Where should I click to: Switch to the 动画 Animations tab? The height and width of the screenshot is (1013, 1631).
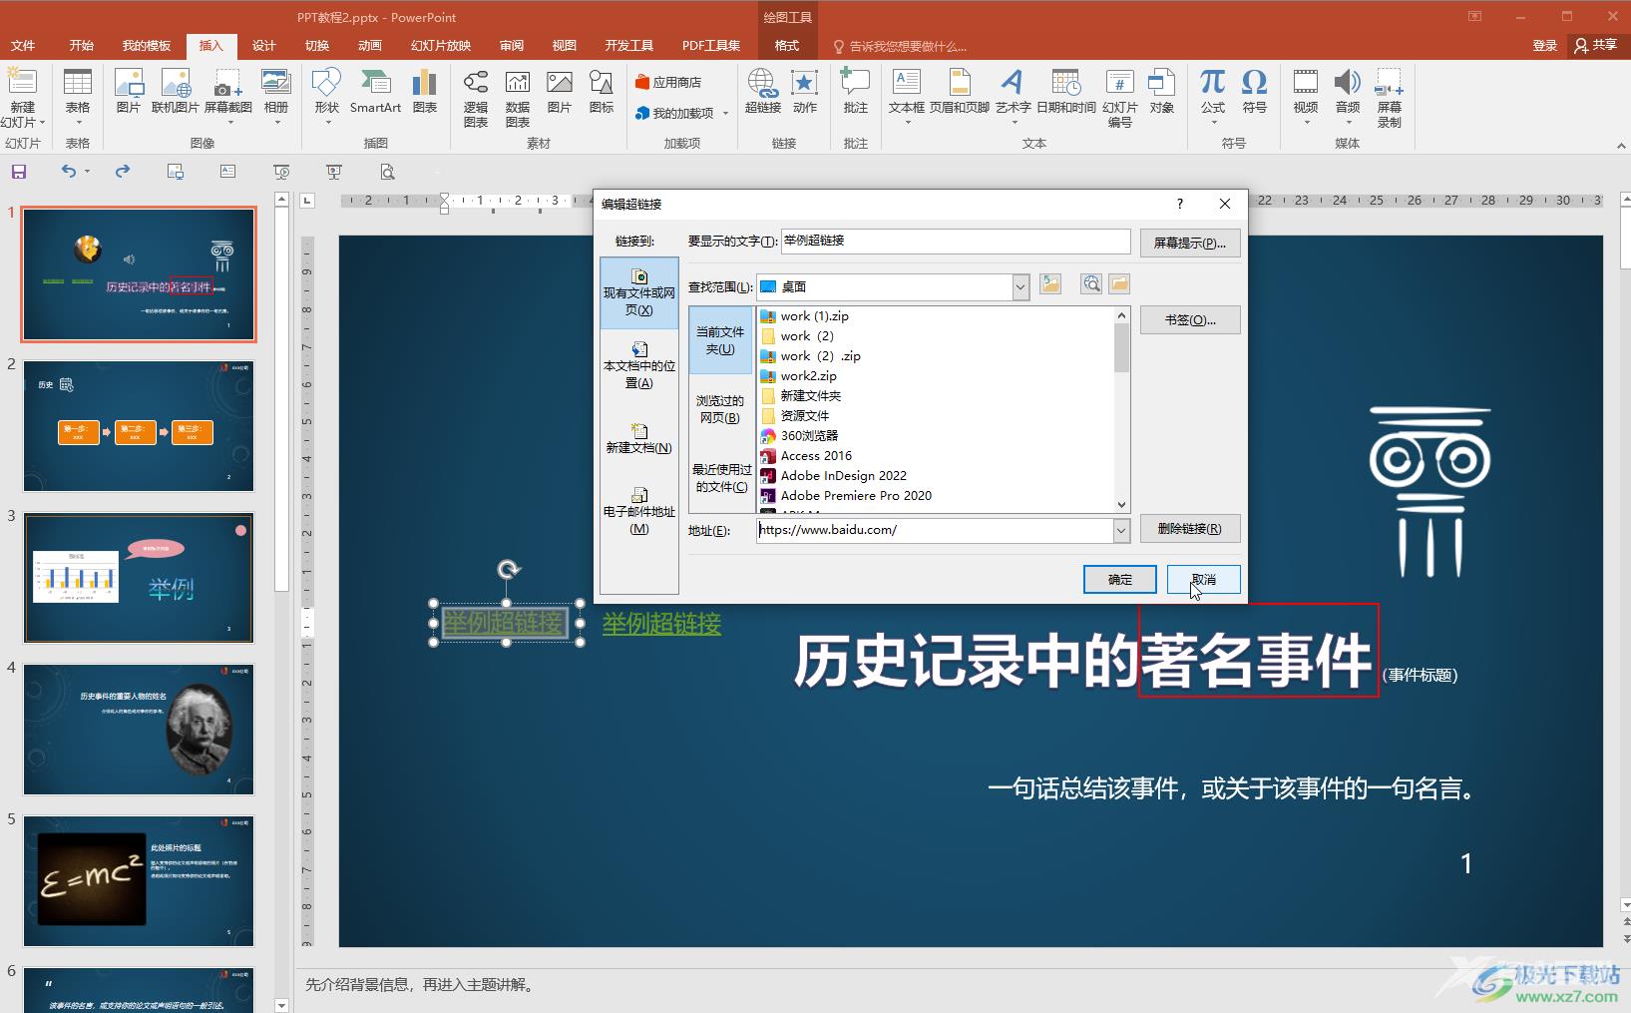coord(370,46)
